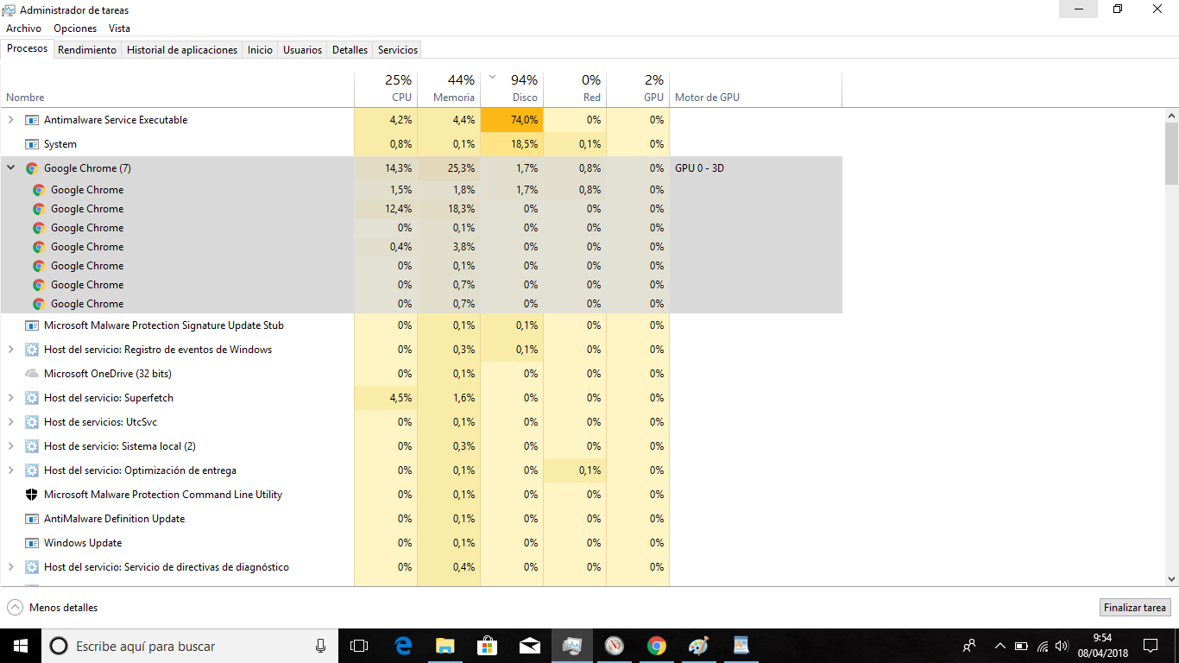Expand the Antimalware Service Executable row

(10, 120)
